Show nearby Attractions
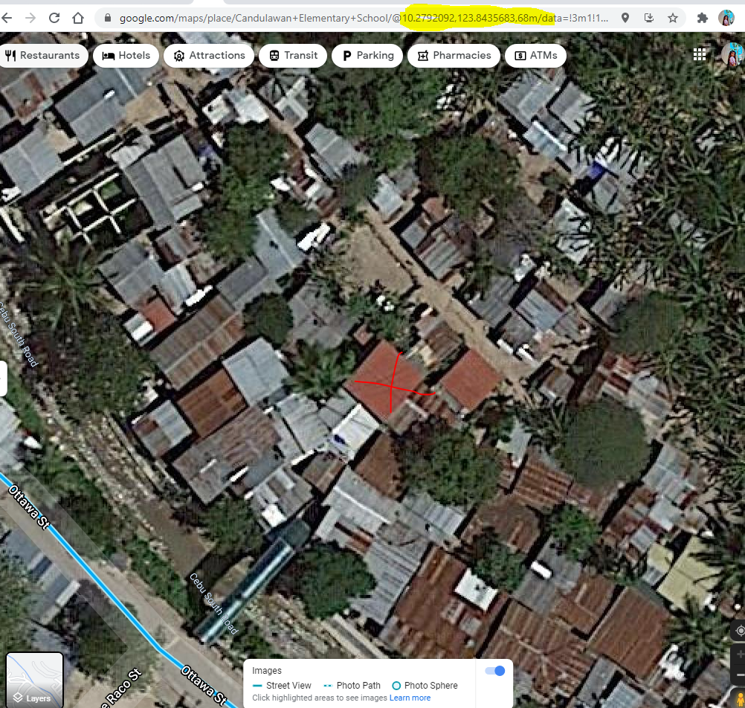The image size is (745, 708). [209, 55]
